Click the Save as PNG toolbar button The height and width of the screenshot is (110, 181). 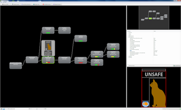coord(5,4)
